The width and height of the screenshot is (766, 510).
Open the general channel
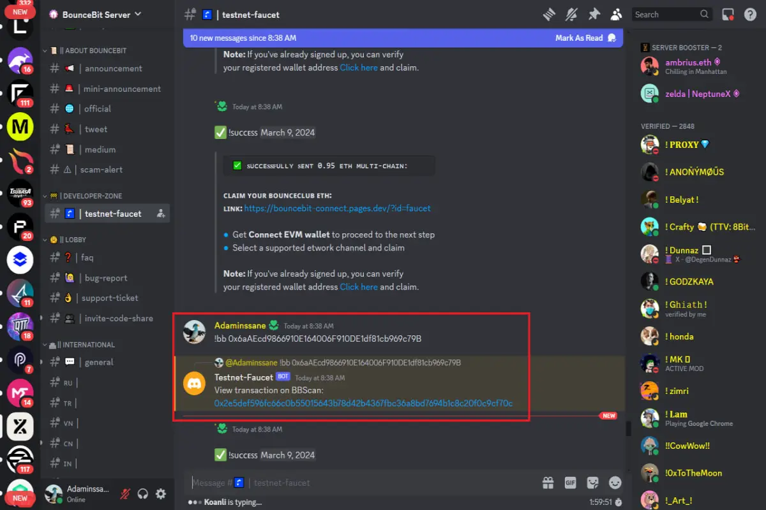[107, 362]
